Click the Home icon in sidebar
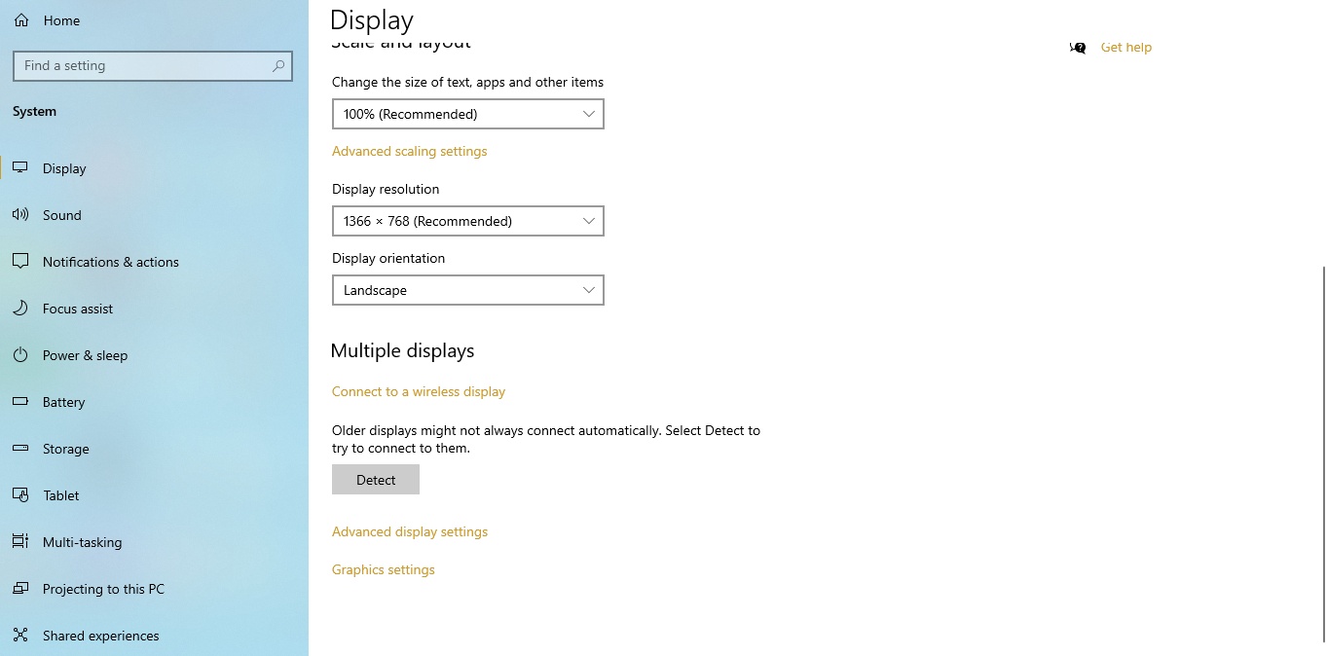1327x656 pixels. (x=21, y=20)
